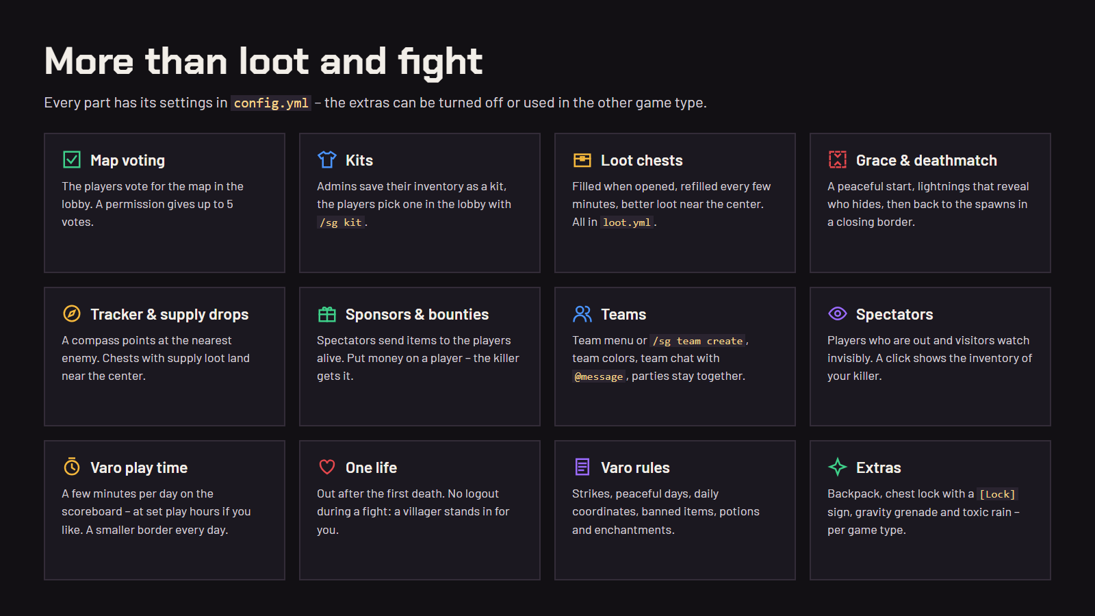Select the 'Spectators' card heading
This screenshot has width=1095, height=616.
click(894, 314)
